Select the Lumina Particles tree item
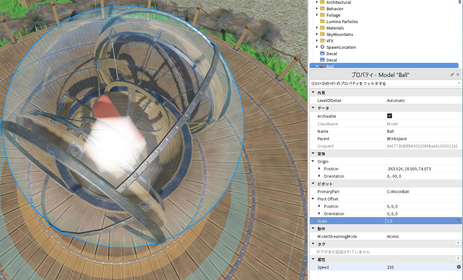Image resolution: width=463 pixels, height=280 pixels. pyautogui.click(x=342, y=21)
